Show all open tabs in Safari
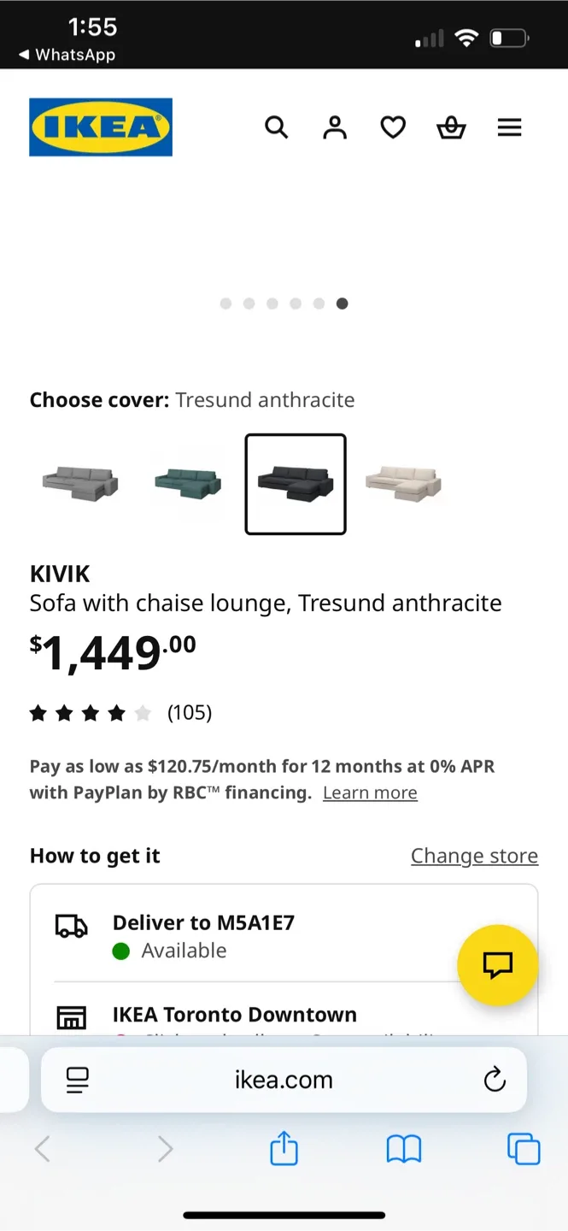Viewport: 568px width, 1231px height. (524, 1149)
